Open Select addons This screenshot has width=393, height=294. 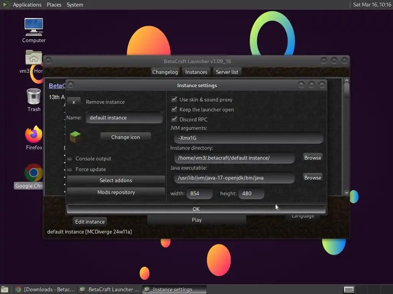click(116, 180)
